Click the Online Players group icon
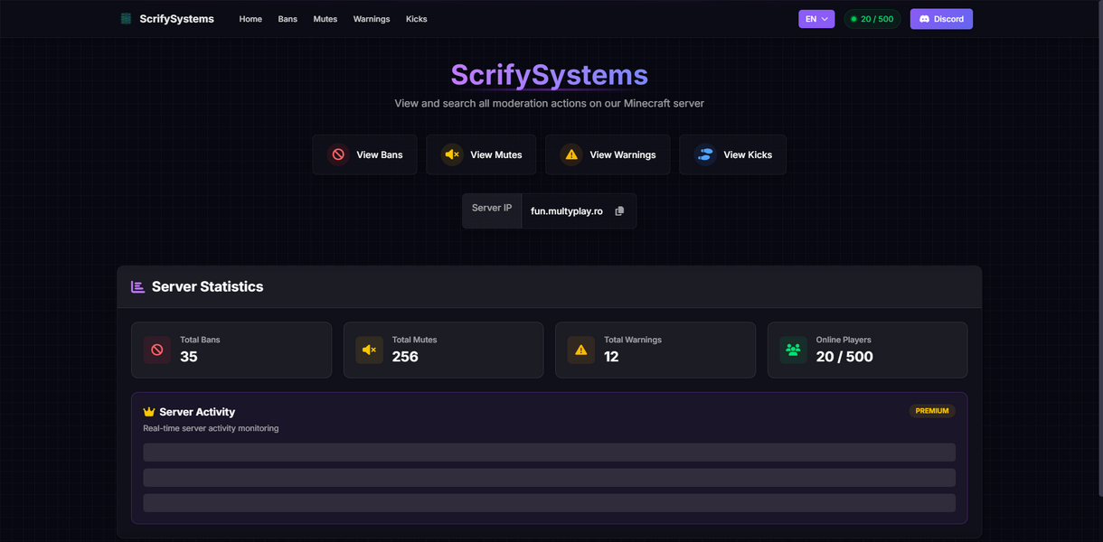The height and width of the screenshot is (542, 1103). point(793,350)
